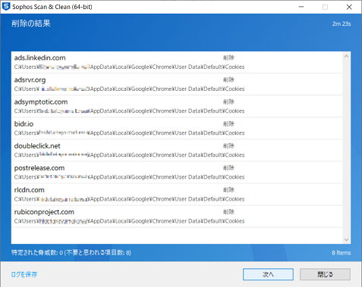This screenshot has height=287, width=362.
Task: Click the Cookies file path under bidr.io
Action: coord(129,133)
